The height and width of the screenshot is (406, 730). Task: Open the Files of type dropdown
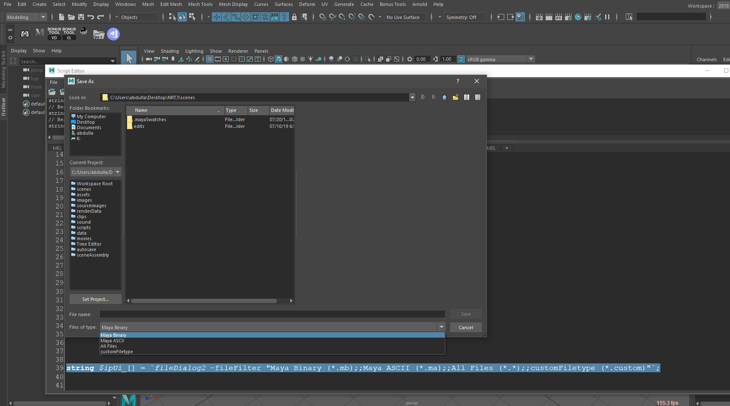tap(441, 327)
